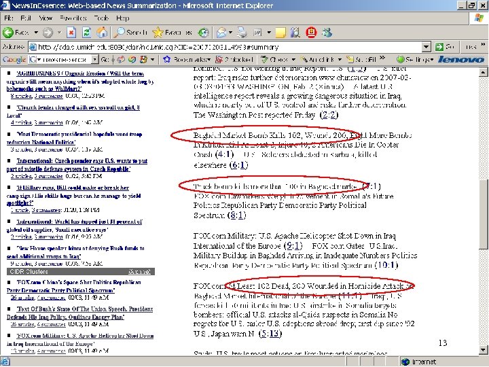The height and width of the screenshot is (367, 489).
Task: Click the Google toolbar search field
Action: pyautogui.click(x=64, y=59)
